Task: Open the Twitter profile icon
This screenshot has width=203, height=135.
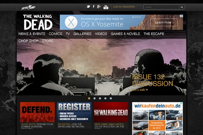Action: click(88, 6)
